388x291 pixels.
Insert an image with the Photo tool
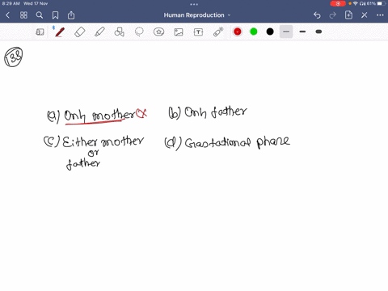[179, 32]
